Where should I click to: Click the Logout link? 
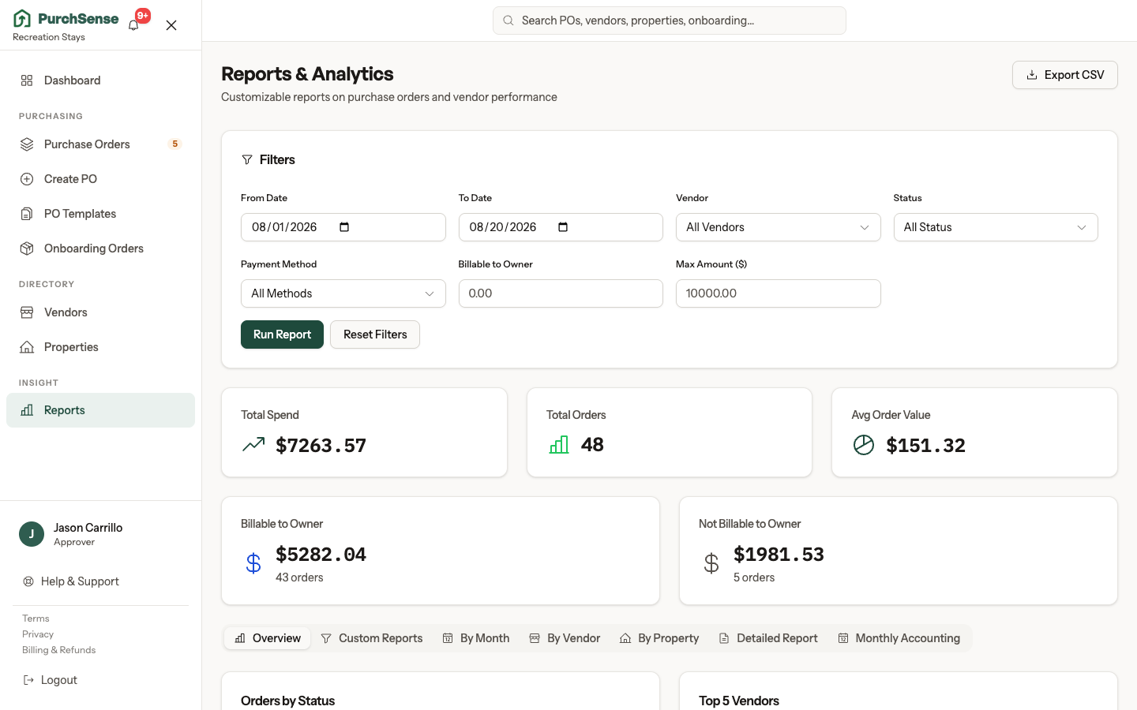[51, 680]
